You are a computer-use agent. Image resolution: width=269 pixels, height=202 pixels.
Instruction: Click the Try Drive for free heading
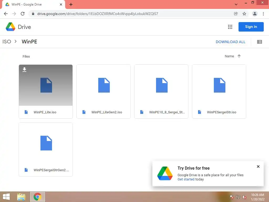click(x=194, y=168)
